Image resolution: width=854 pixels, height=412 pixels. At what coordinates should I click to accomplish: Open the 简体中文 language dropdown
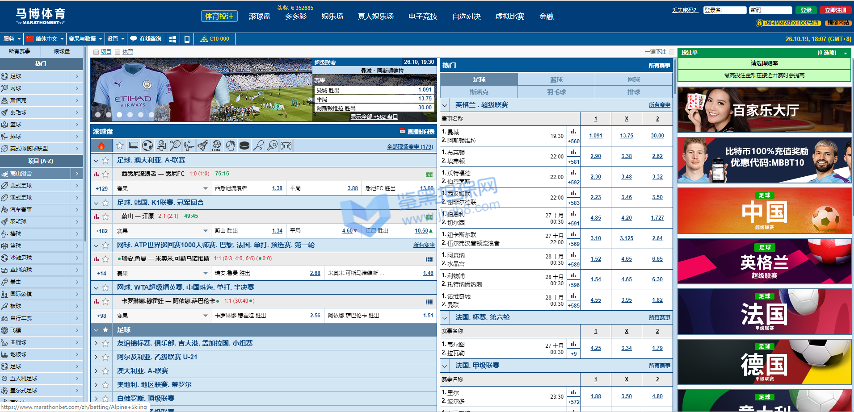45,39
